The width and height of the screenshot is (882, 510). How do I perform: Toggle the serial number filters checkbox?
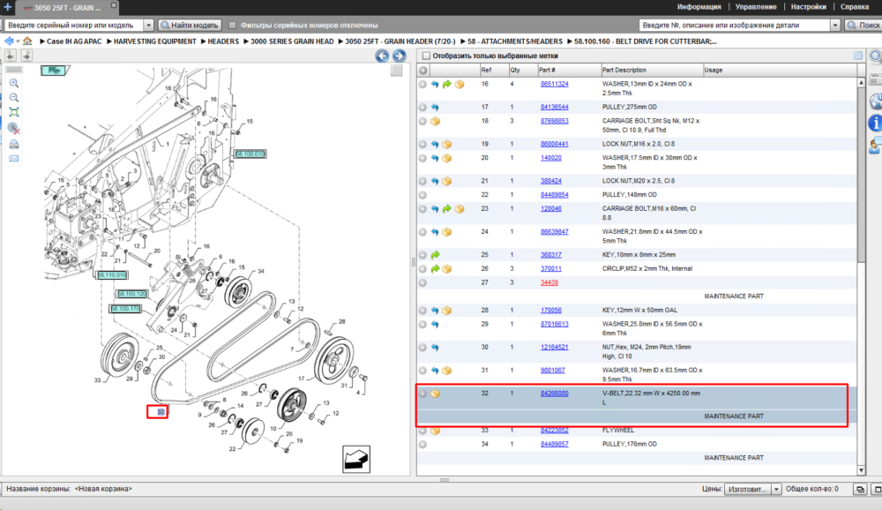pos(232,25)
